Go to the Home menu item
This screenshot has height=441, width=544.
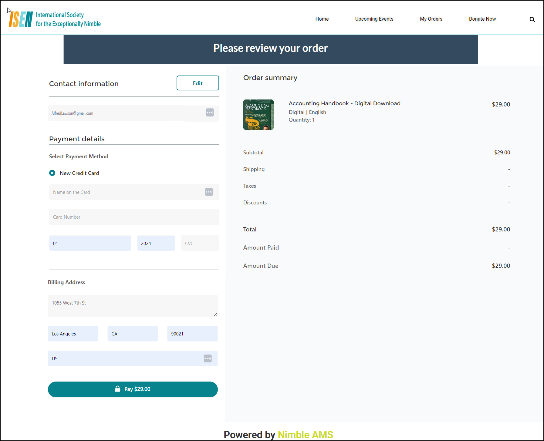coord(322,19)
